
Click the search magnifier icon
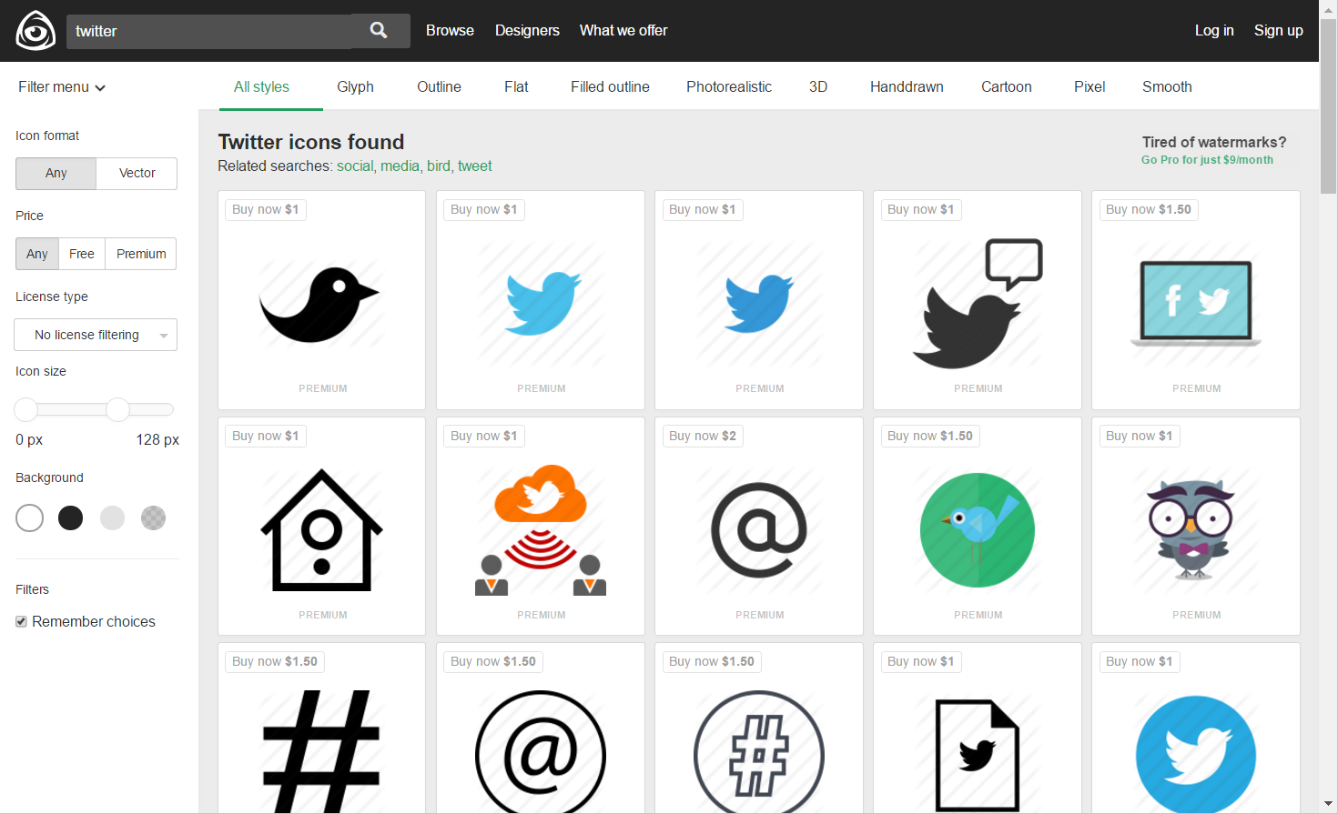click(x=379, y=29)
